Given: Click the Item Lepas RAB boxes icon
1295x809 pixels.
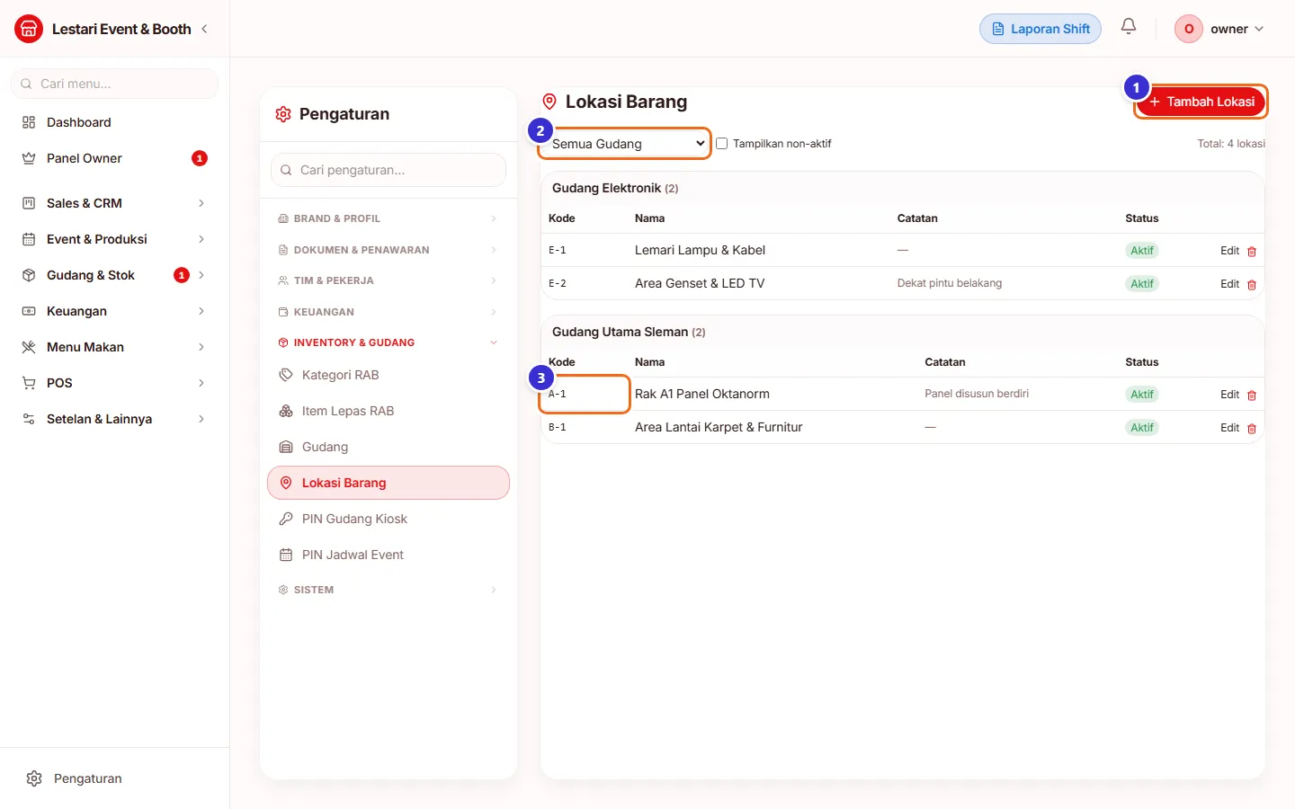Looking at the screenshot, I should (286, 411).
